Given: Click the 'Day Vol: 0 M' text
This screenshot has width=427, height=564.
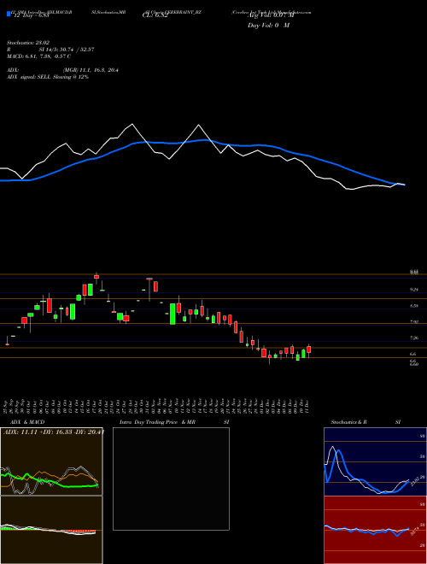Looking at the screenshot, I should click(268, 26).
